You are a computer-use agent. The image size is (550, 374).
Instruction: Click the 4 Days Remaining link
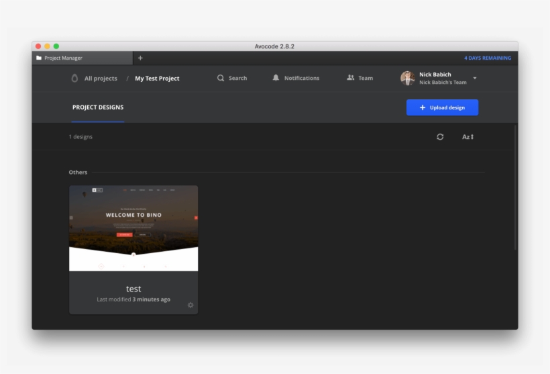point(487,58)
